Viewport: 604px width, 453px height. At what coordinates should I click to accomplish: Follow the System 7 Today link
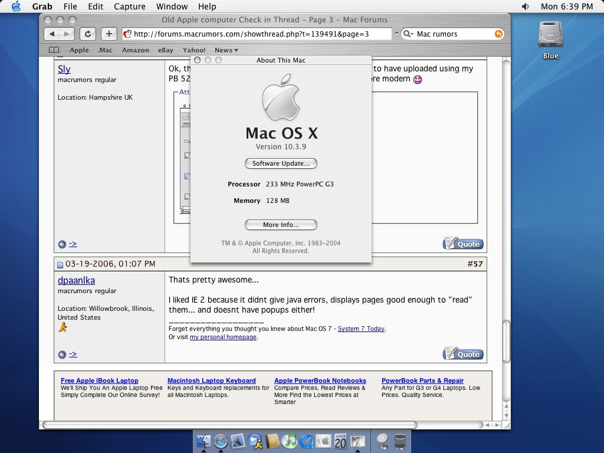[x=361, y=329]
